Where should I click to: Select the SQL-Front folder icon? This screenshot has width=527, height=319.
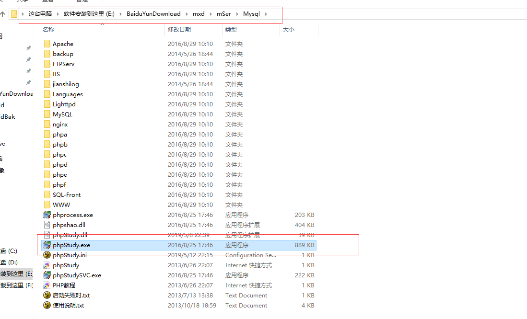tap(47, 195)
